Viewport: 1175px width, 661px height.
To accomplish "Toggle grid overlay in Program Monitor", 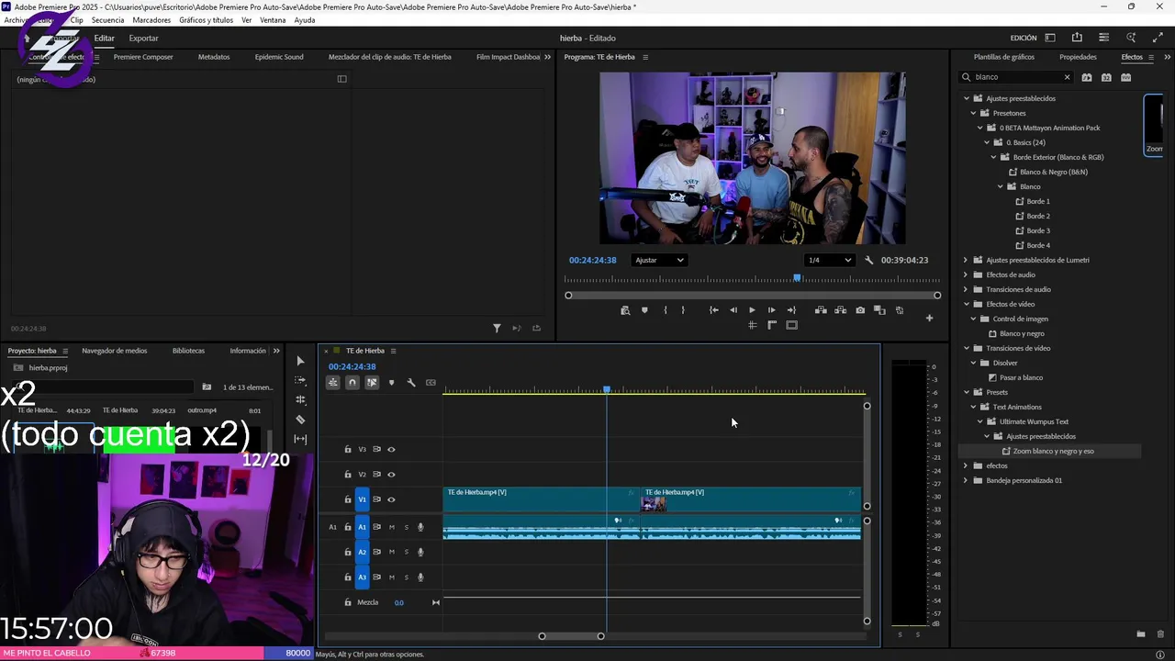I will coord(752,325).
